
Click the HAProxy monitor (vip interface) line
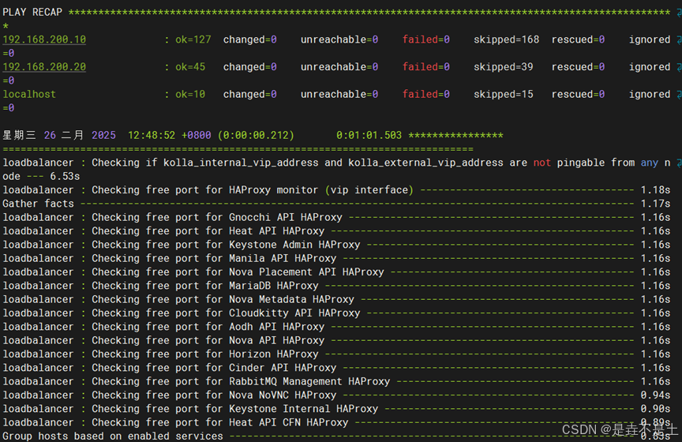pos(336,190)
